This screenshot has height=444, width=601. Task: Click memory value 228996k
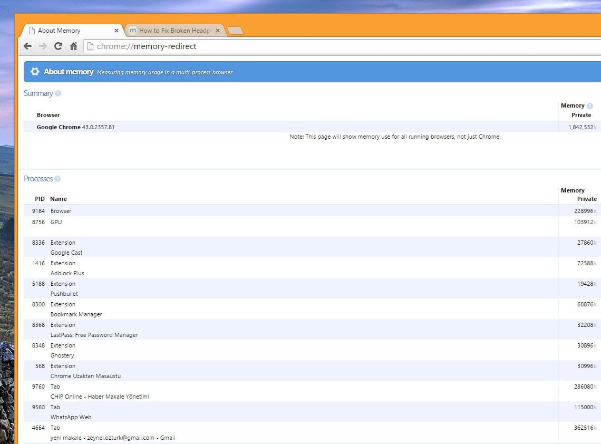(x=585, y=211)
